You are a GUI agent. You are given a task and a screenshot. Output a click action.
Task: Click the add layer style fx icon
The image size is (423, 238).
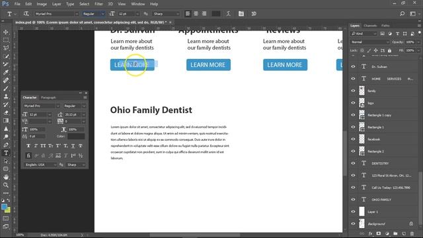coord(370,233)
